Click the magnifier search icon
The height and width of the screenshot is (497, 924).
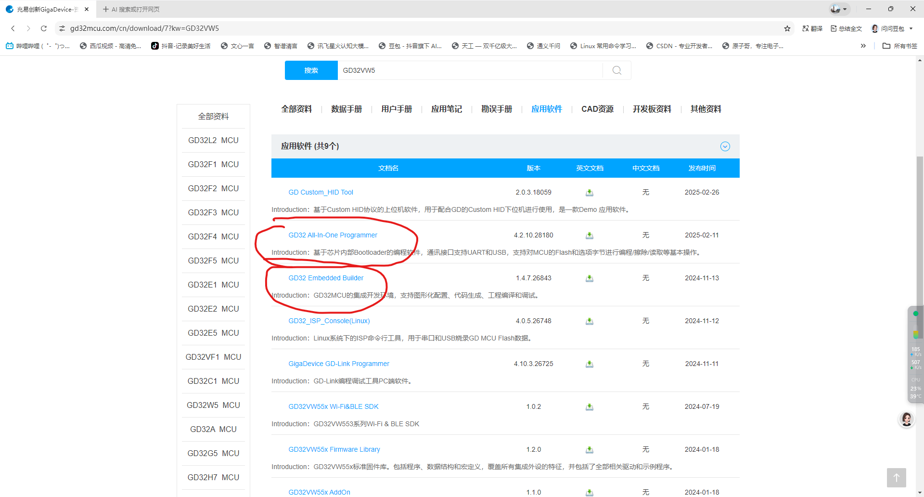click(617, 70)
